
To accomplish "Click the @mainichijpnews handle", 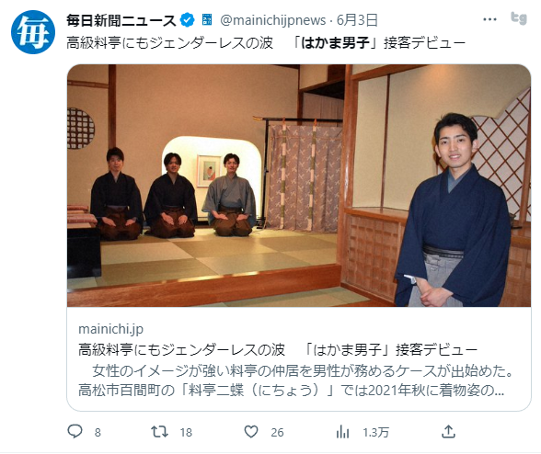I will [273, 20].
